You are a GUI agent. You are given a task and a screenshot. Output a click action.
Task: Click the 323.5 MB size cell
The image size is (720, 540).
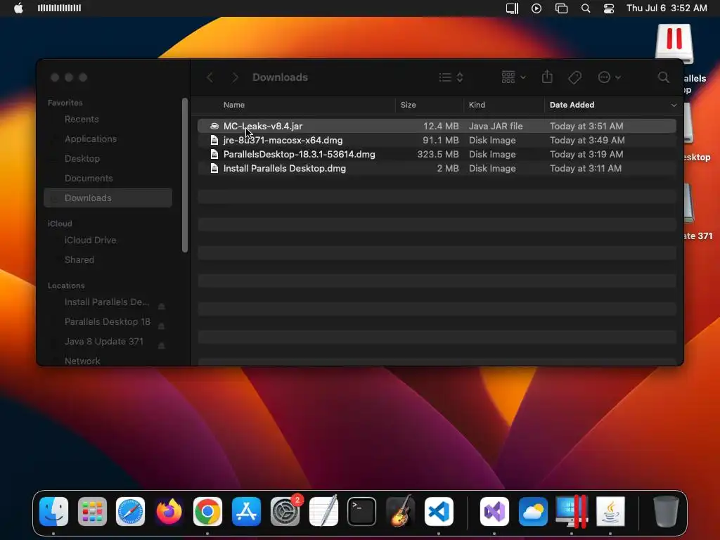437,154
